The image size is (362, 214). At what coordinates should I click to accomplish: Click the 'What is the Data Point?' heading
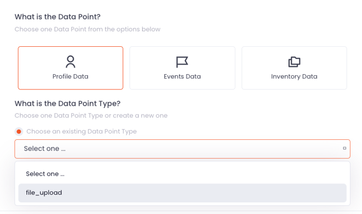pyautogui.click(x=58, y=17)
